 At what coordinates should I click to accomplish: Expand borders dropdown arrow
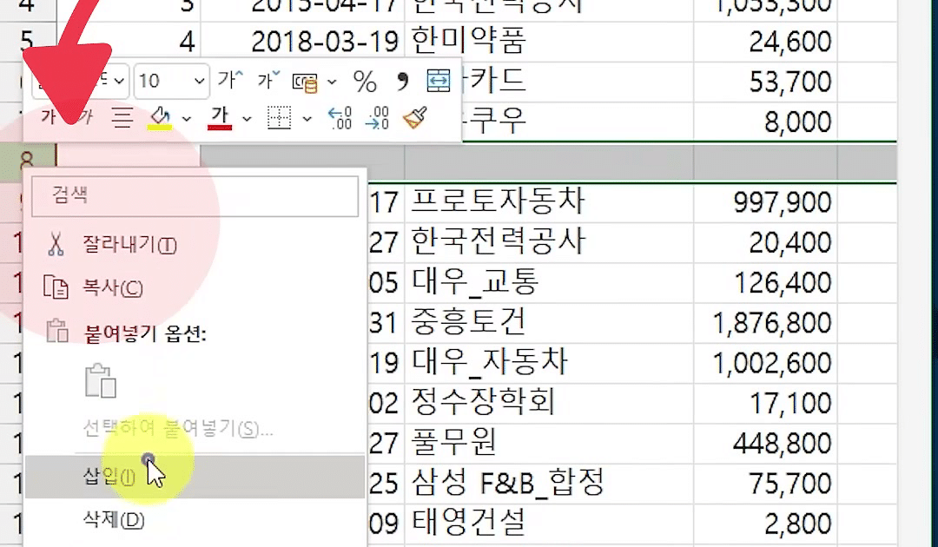pos(307,119)
